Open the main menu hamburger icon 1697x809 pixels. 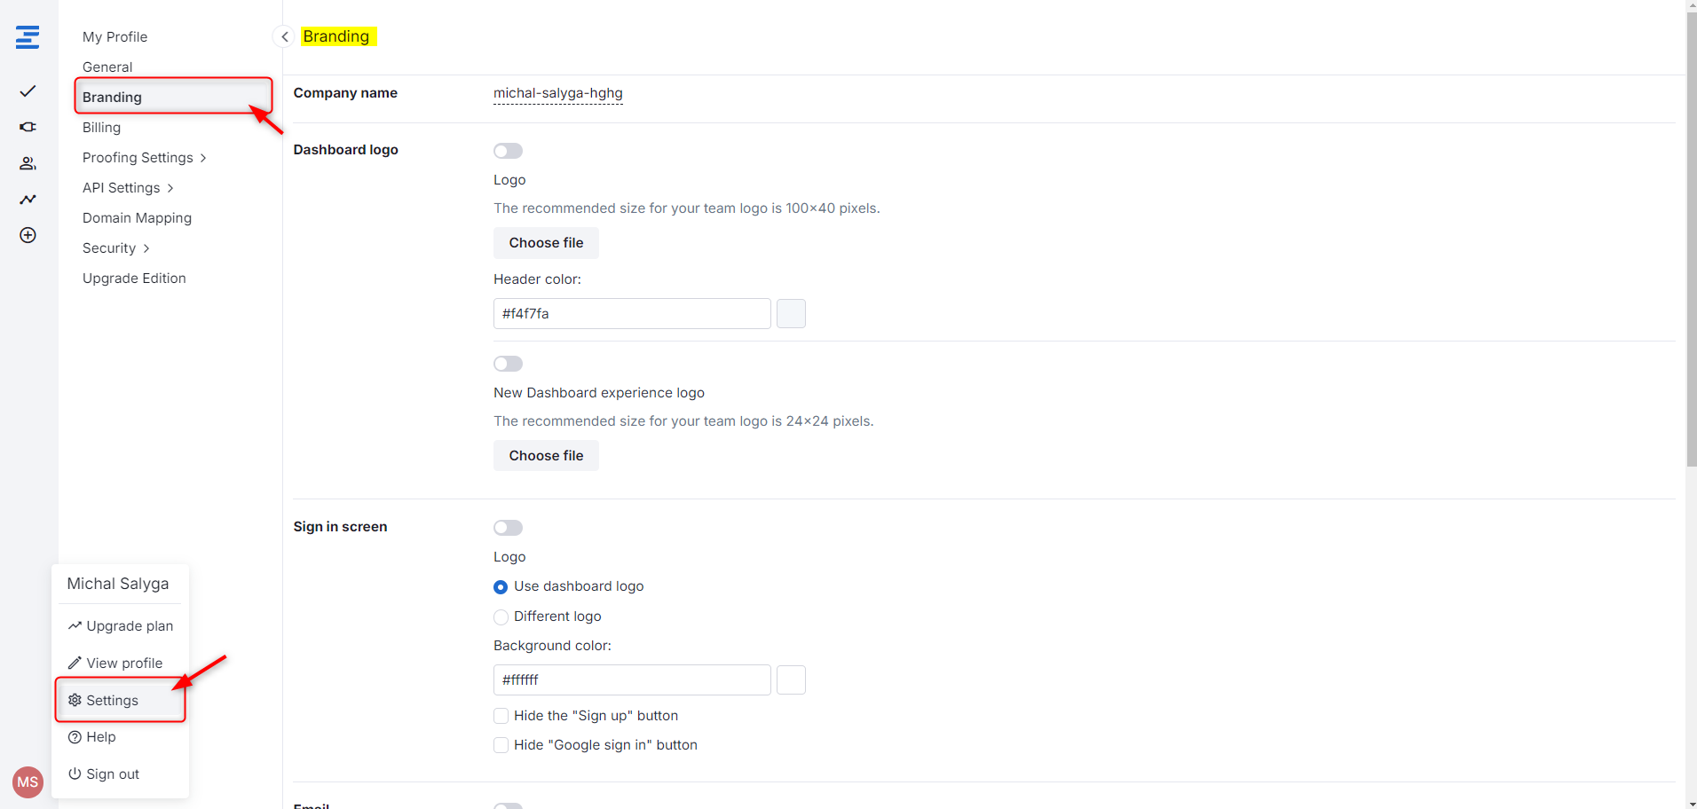(28, 37)
